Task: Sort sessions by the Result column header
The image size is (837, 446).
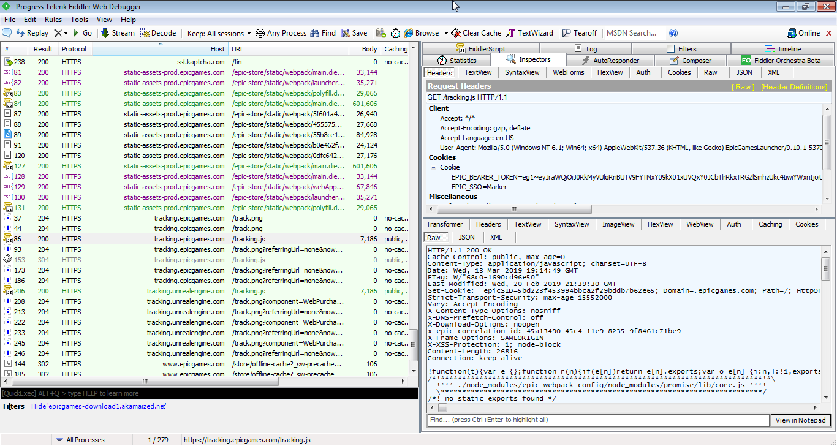Action: (43, 49)
